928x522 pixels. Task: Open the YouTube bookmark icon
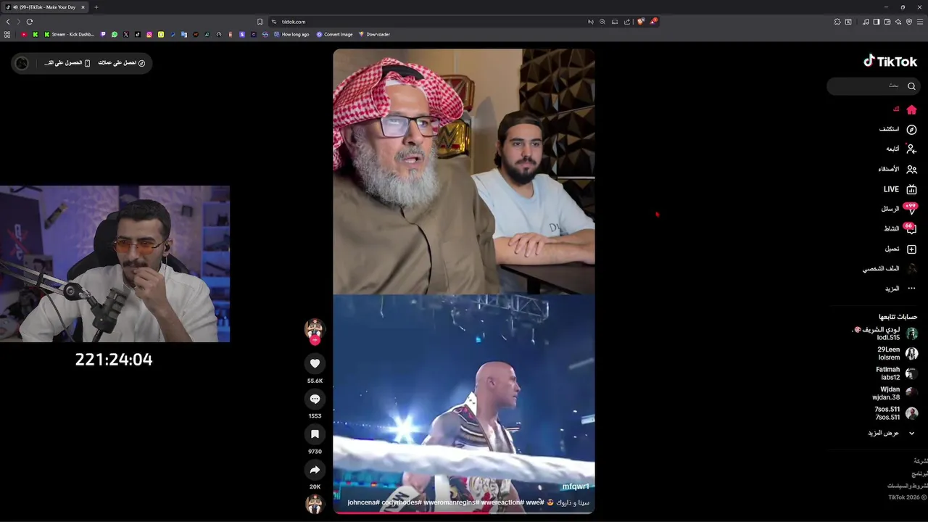24,34
